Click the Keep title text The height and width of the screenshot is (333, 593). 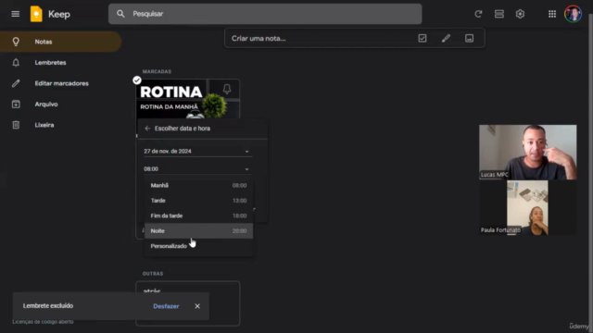59,15
